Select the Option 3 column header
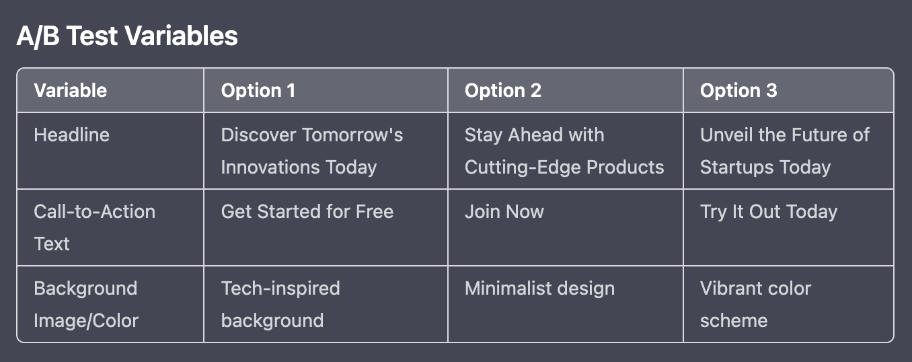 (788, 90)
